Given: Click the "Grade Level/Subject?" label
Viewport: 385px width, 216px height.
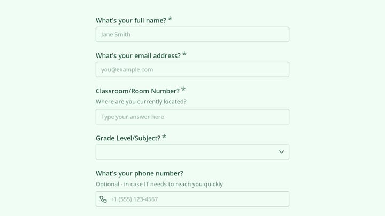Looking at the screenshot, I should coord(128,138).
